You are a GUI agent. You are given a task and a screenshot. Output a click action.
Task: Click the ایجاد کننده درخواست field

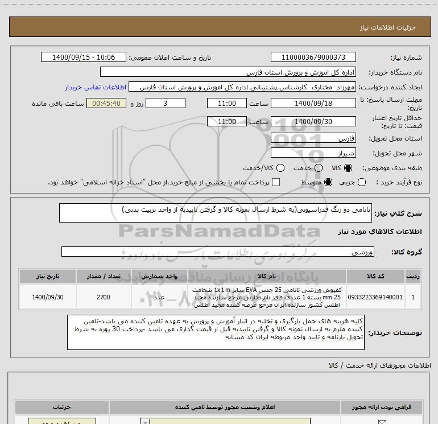click(x=242, y=87)
